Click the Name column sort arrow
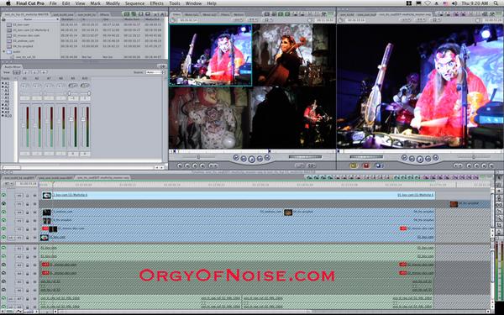 [x=57, y=19]
